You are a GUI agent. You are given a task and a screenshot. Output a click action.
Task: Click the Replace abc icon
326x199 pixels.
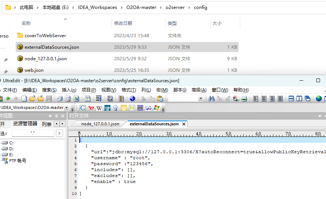pos(236,99)
